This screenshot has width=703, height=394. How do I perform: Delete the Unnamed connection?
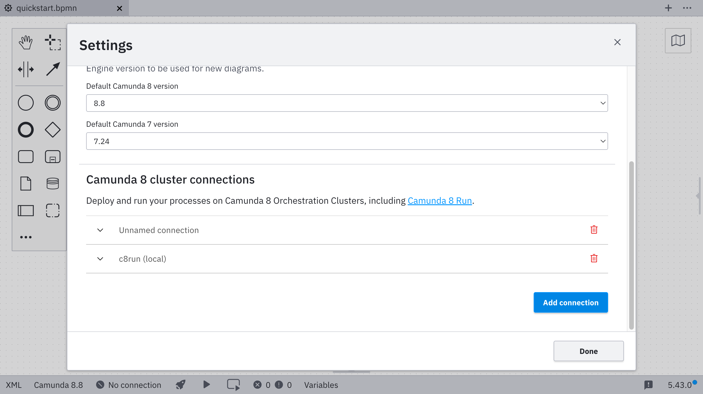click(x=594, y=230)
